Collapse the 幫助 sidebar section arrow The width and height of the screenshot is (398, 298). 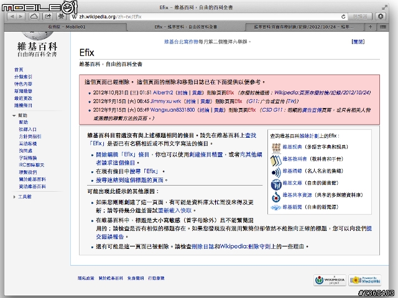[14, 115]
